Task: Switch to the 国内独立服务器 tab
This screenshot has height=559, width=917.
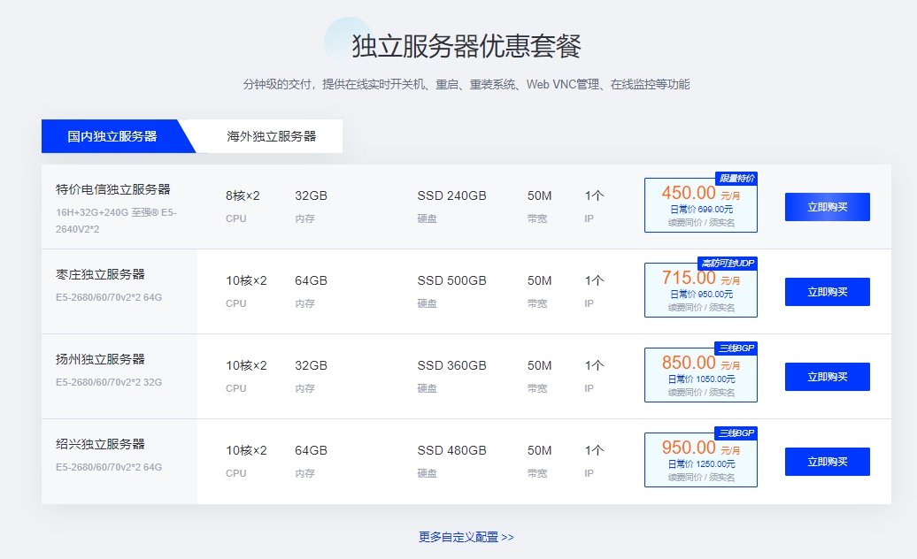Action: tap(112, 136)
